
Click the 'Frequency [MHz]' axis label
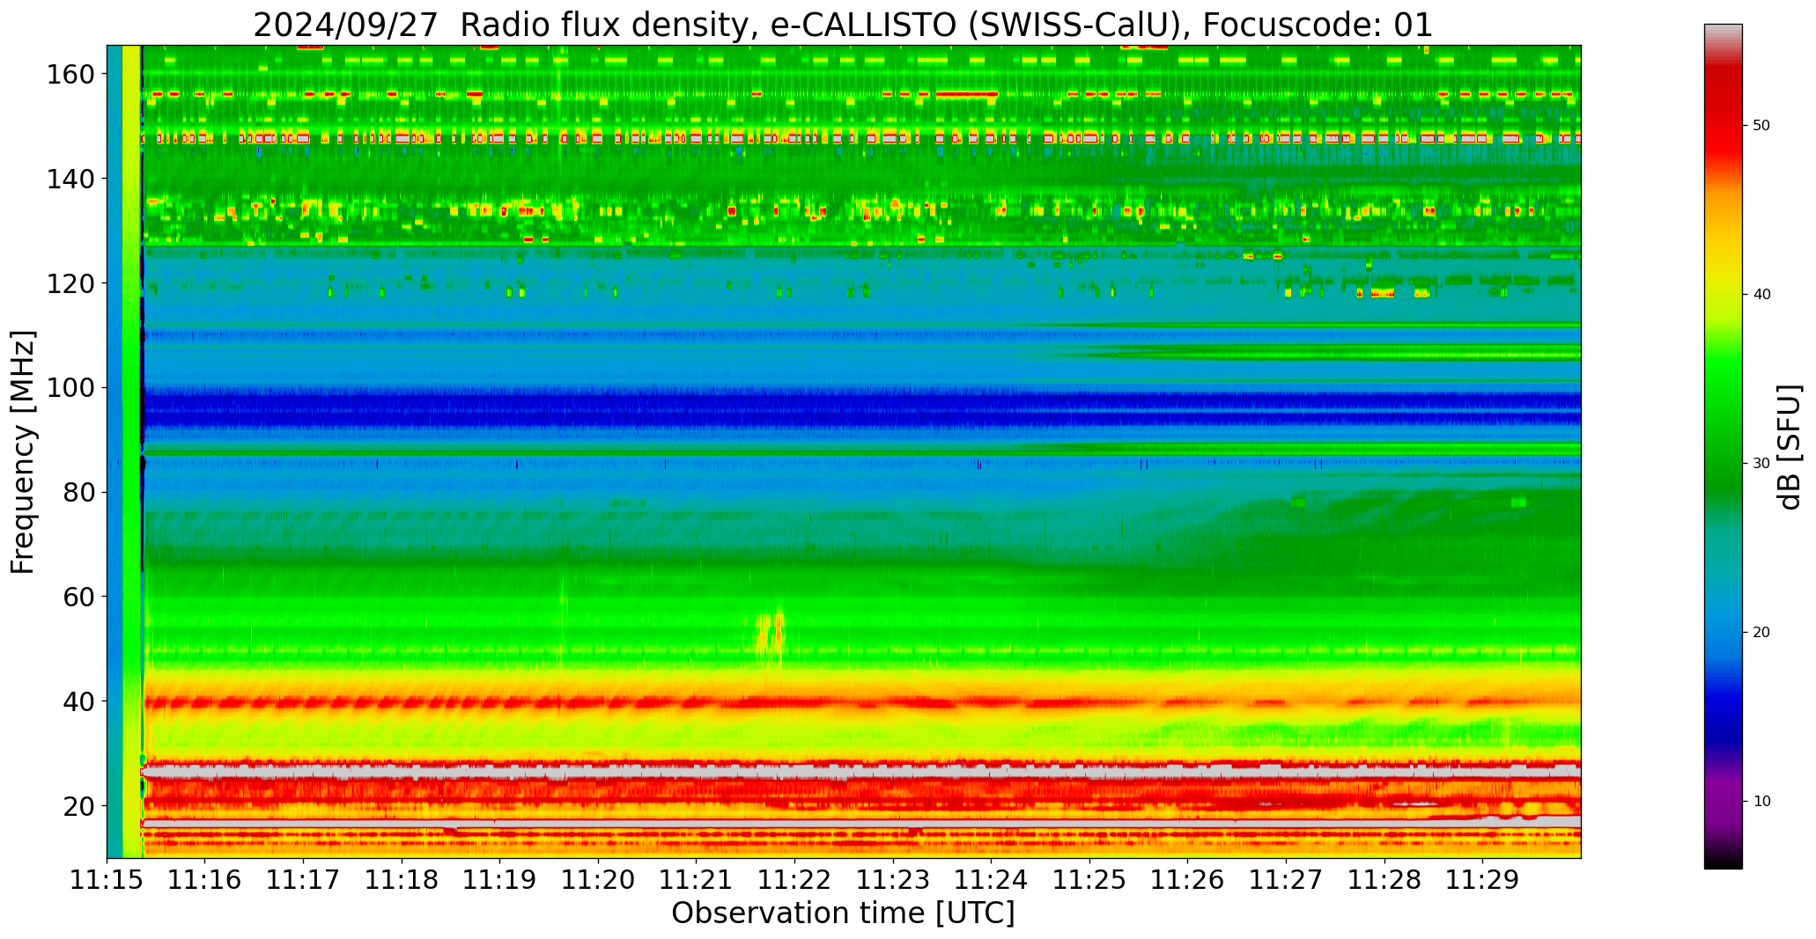tap(24, 452)
